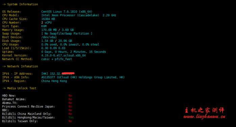Click the cubic + pfifo_fast value
Screen dimensions: 236x127
pyautogui.click(x=57, y=59)
